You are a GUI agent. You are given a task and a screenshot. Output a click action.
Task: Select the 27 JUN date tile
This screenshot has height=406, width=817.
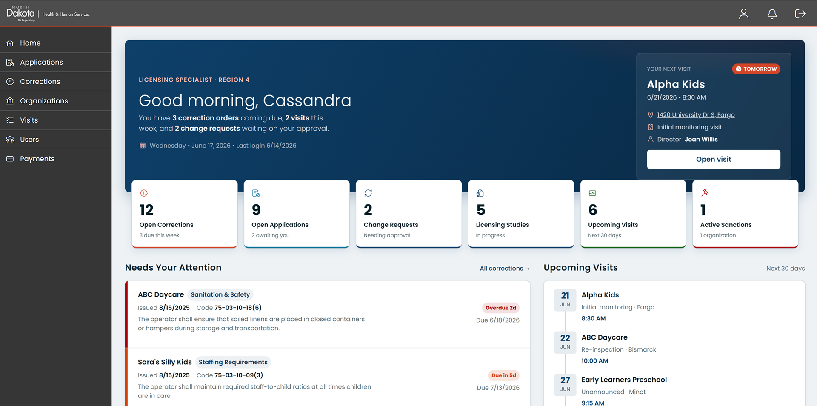pyautogui.click(x=565, y=384)
